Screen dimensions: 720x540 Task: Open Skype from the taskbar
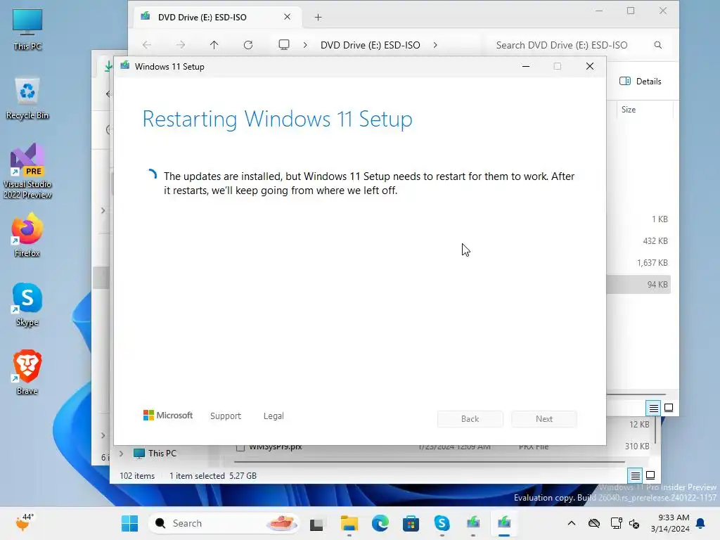[x=442, y=523]
